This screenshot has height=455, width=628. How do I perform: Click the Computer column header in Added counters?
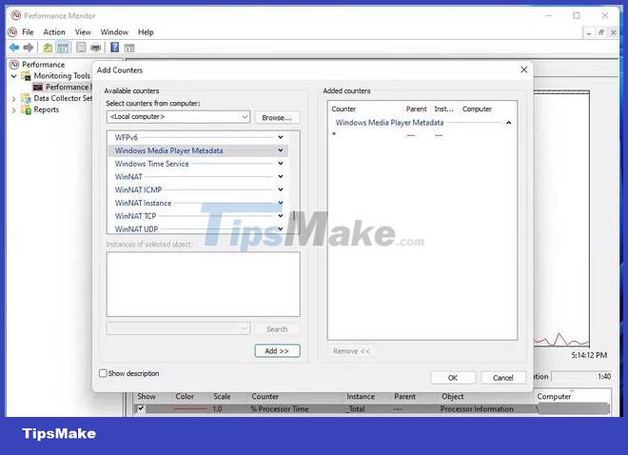pyautogui.click(x=477, y=109)
